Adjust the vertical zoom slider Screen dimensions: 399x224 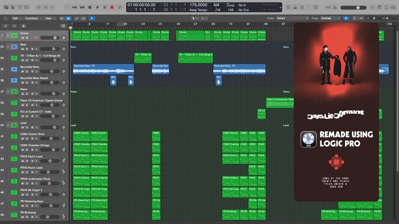[375, 18]
